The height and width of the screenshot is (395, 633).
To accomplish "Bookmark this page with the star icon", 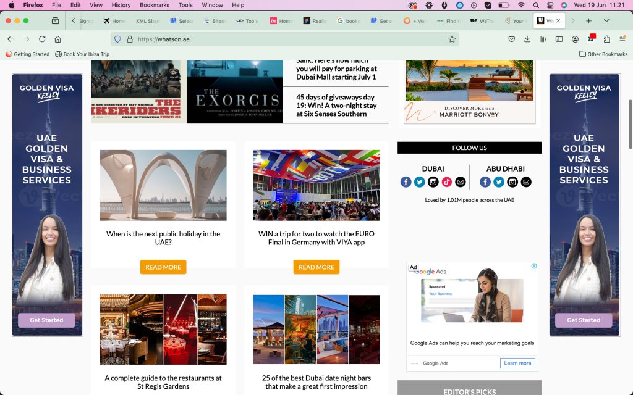I will click(x=452, y=39).
